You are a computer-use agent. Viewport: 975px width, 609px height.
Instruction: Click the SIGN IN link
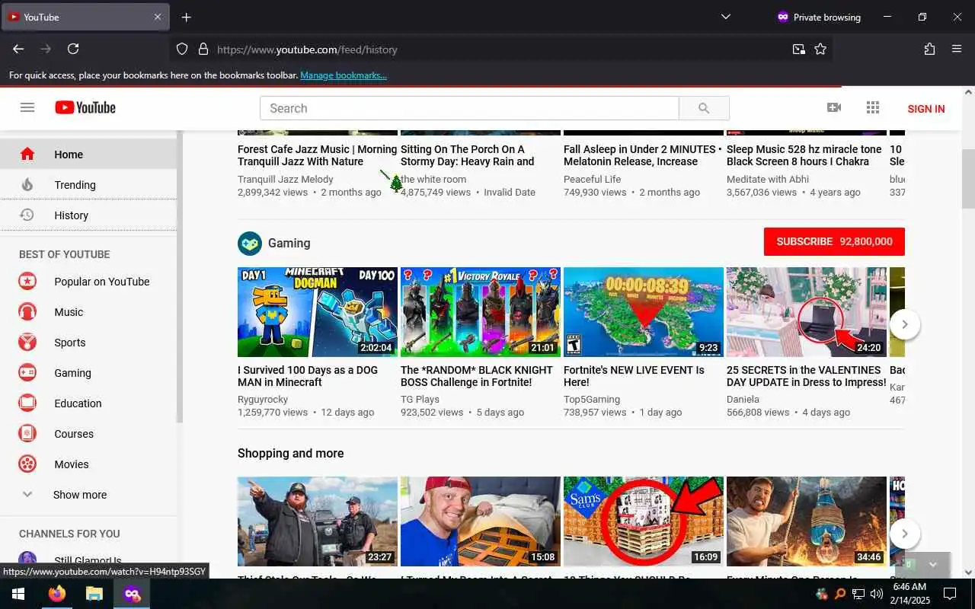tap(926, 108)
